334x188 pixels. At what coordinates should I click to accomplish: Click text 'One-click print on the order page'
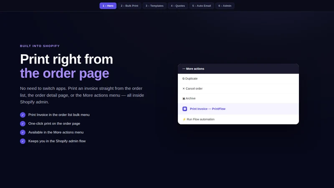[54, 123]
